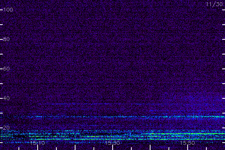Click the 11/30 date label
This screenshot has width=225, height=150.
[x=214, y=4]
